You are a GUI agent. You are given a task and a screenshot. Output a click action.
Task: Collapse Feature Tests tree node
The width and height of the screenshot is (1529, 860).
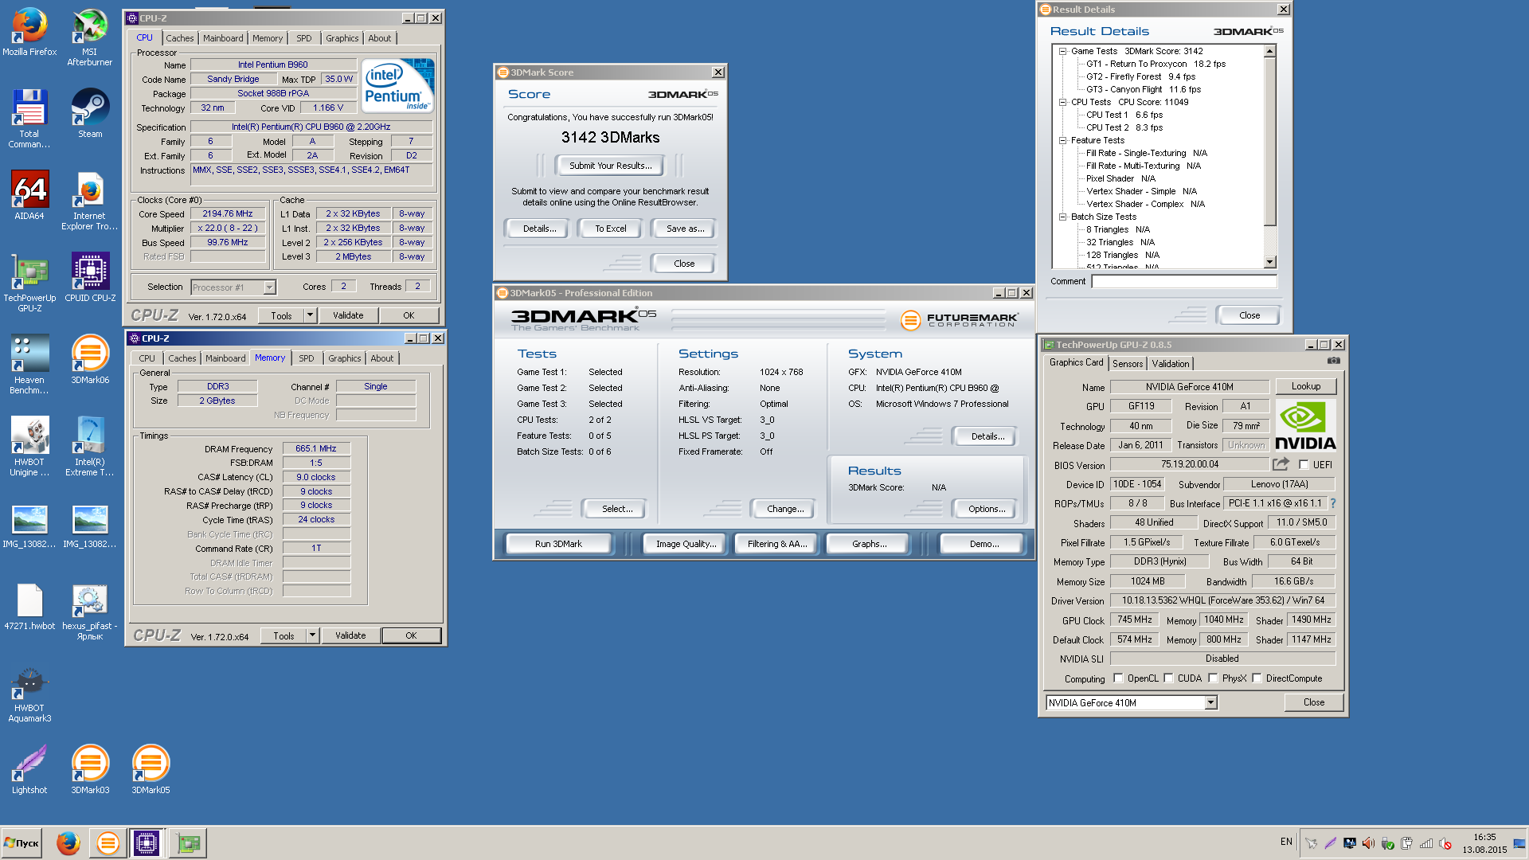coord(1062,140)
